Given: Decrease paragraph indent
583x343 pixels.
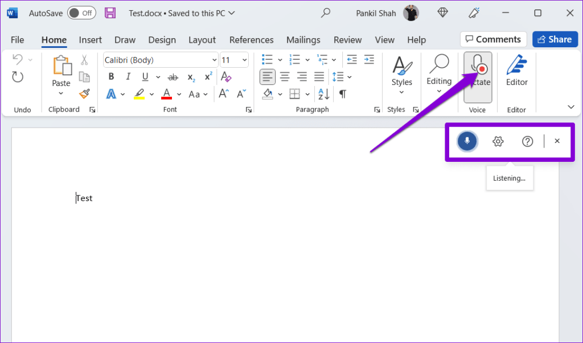Looking at the screenshot, I should [352, 59].
